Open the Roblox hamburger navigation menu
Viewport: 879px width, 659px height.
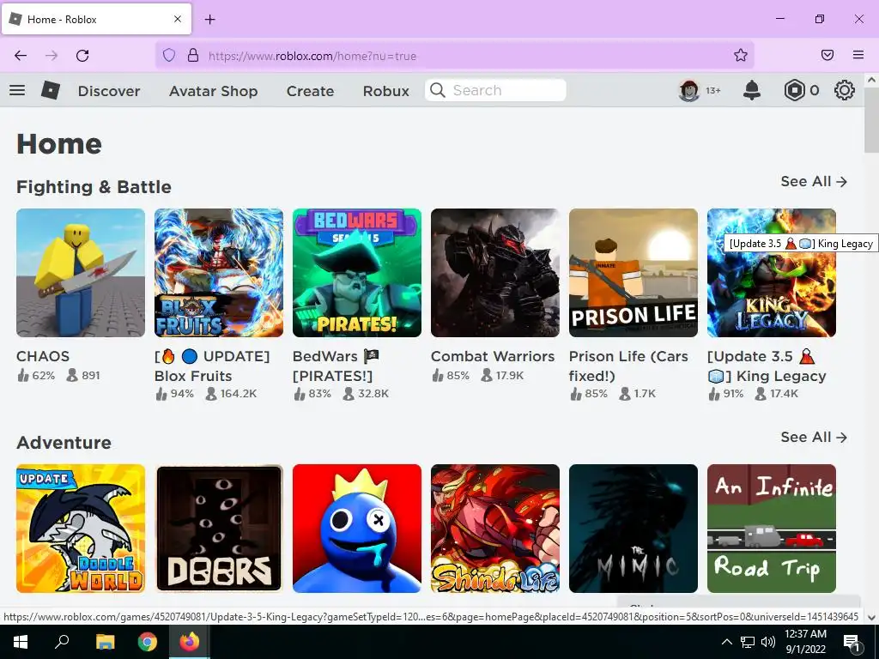point(17,90)
